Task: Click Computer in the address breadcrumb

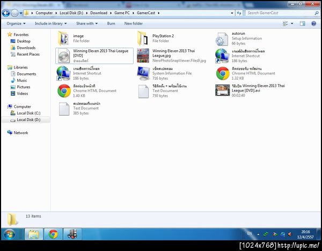Action: (x=44, y=13)
